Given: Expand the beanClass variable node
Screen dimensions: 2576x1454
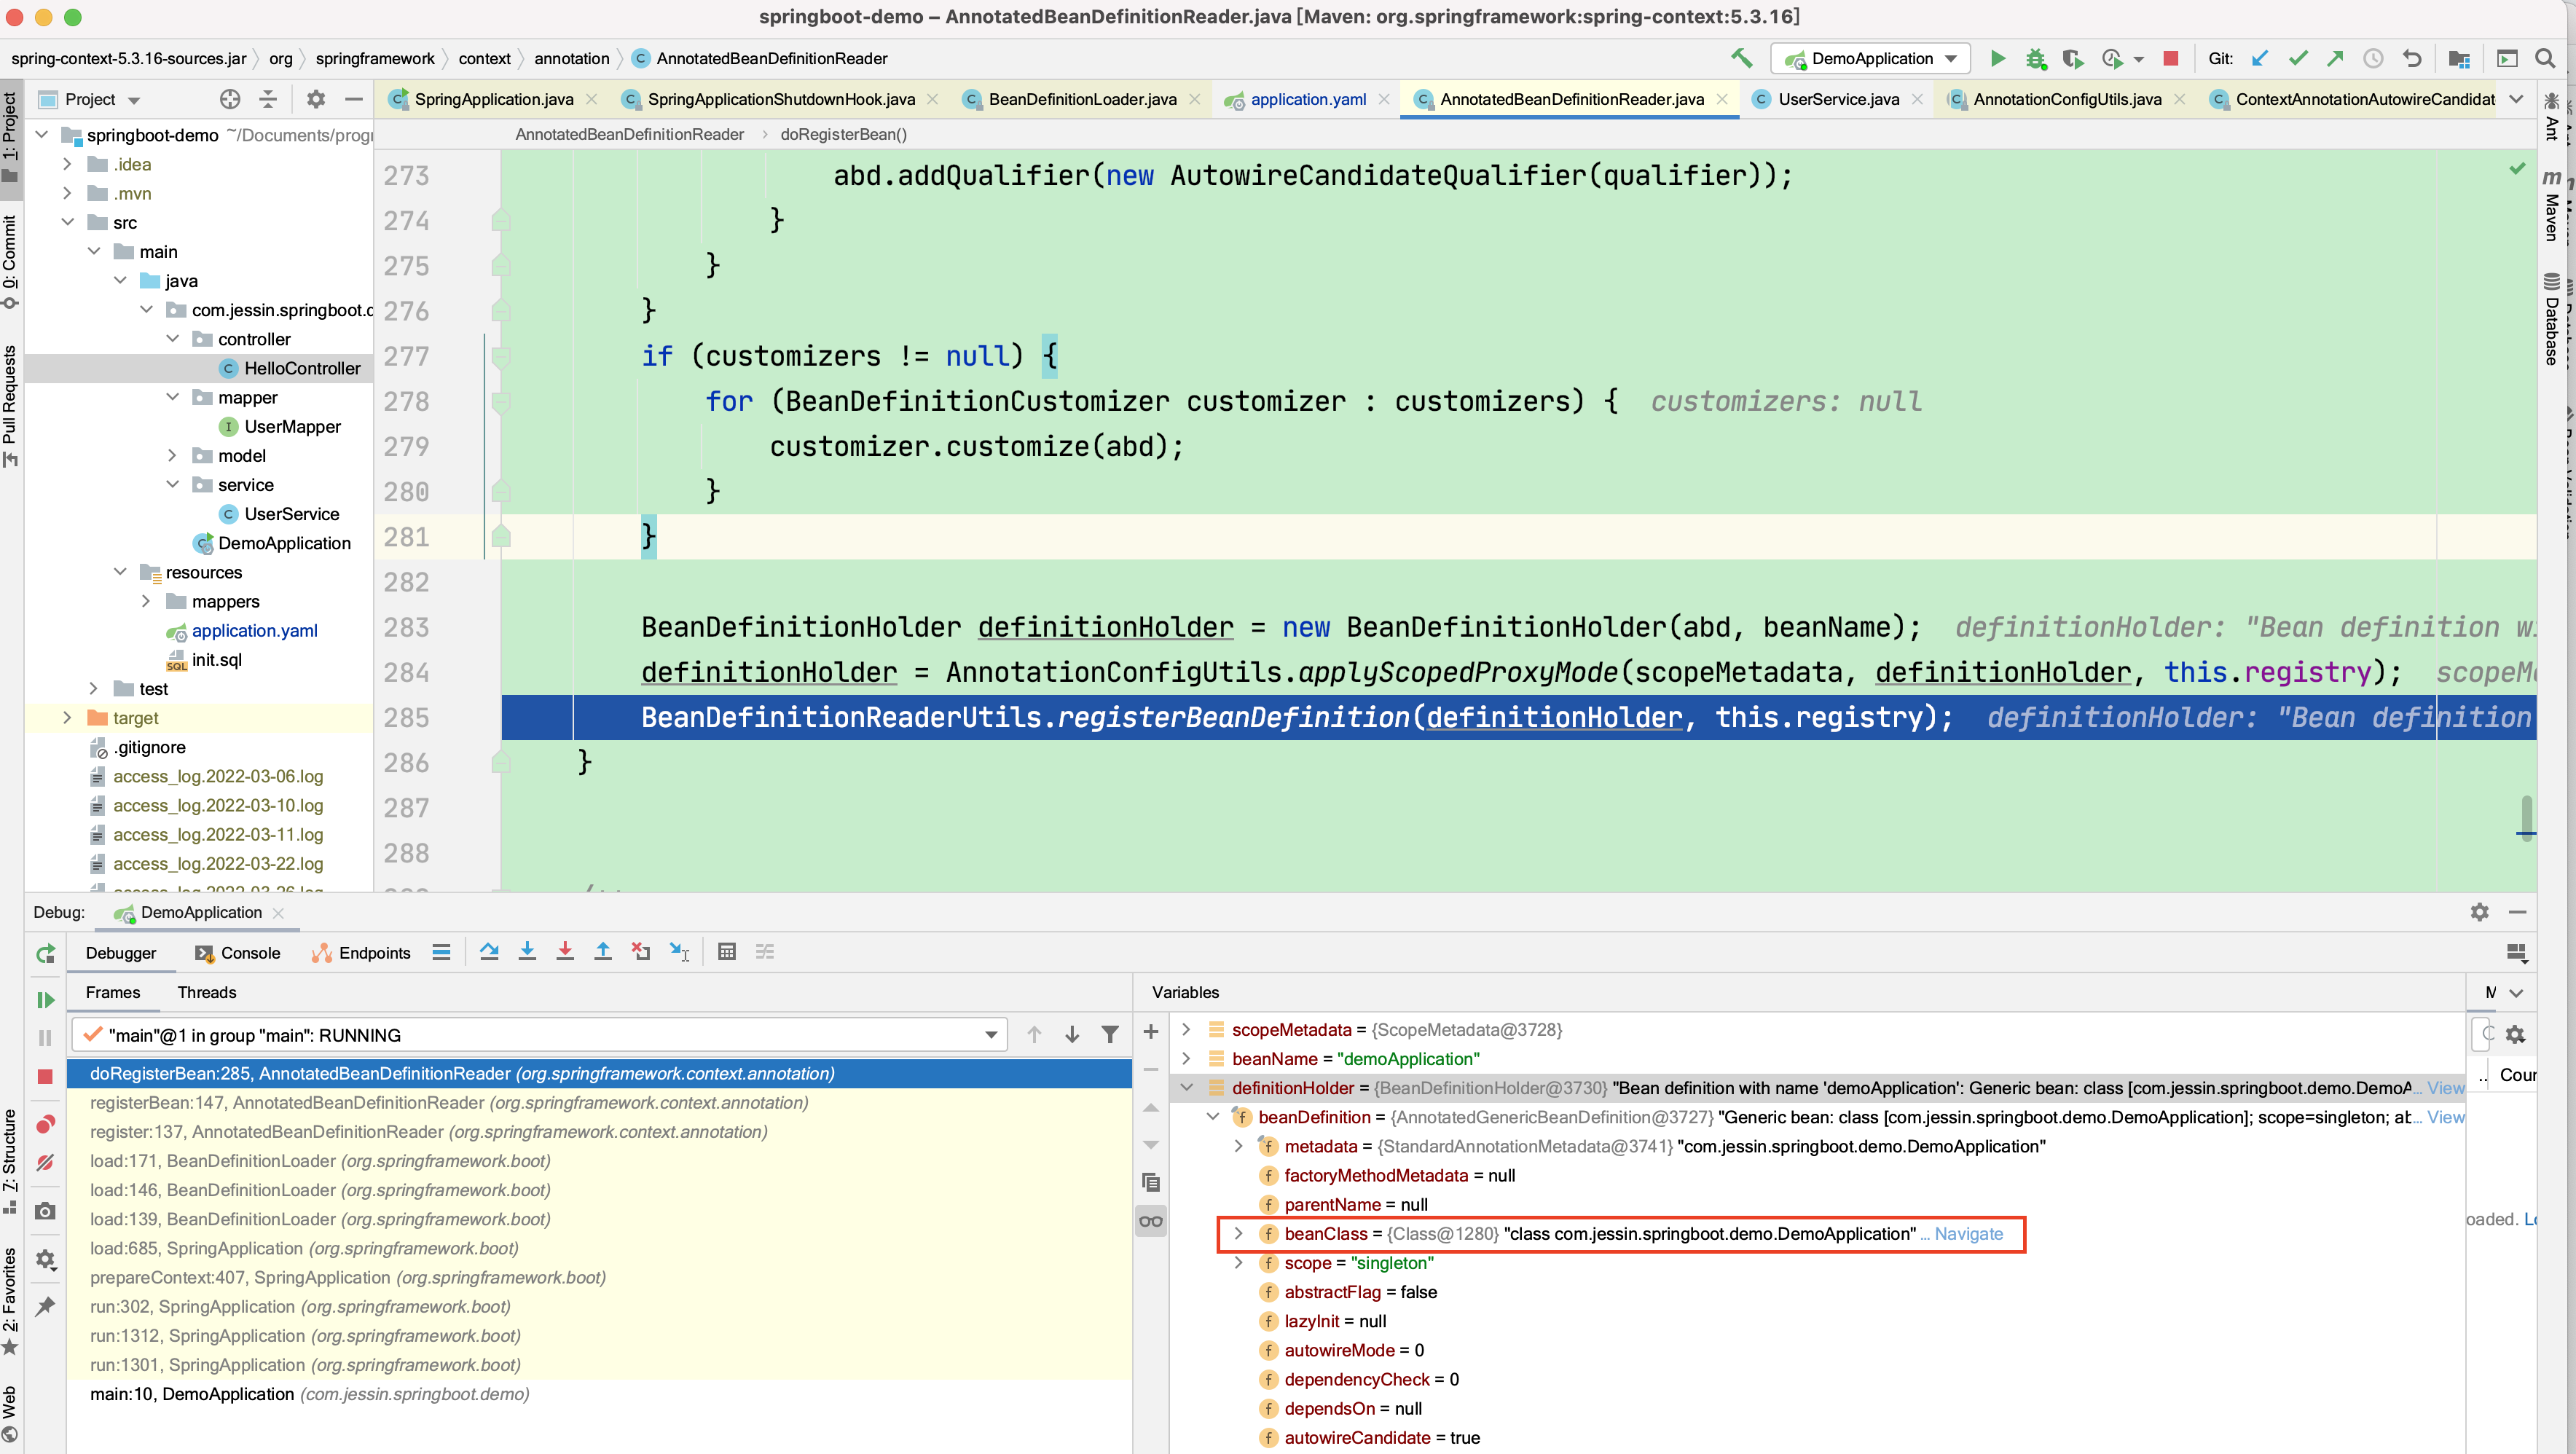Looking at the screenshot, I should [1238, 1233].
